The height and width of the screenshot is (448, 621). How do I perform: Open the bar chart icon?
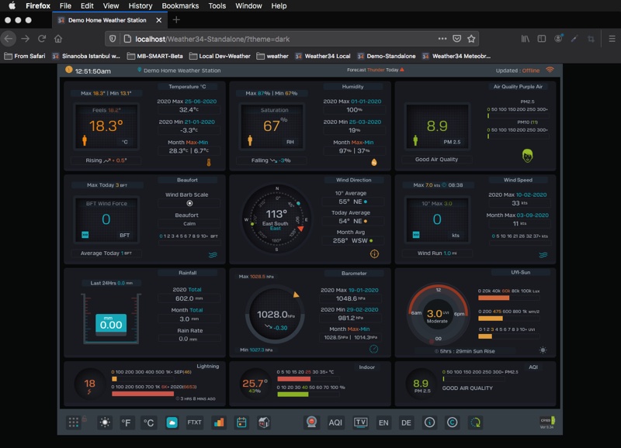pos(219,422)
